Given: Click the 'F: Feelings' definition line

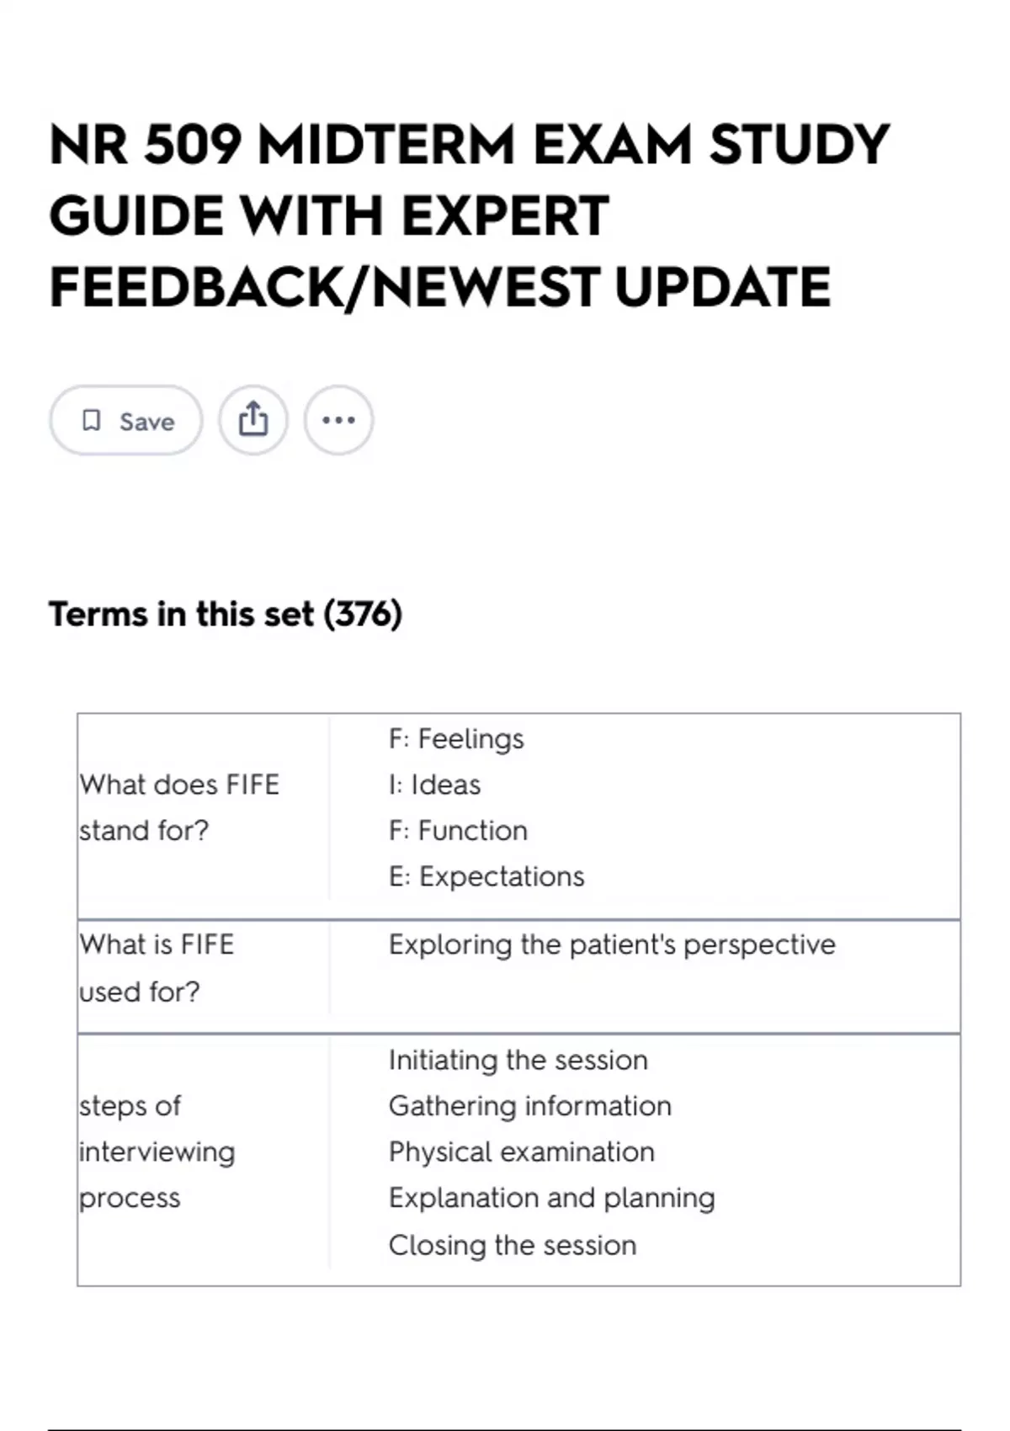Looking at the screenshot, I should coord(456,739).
